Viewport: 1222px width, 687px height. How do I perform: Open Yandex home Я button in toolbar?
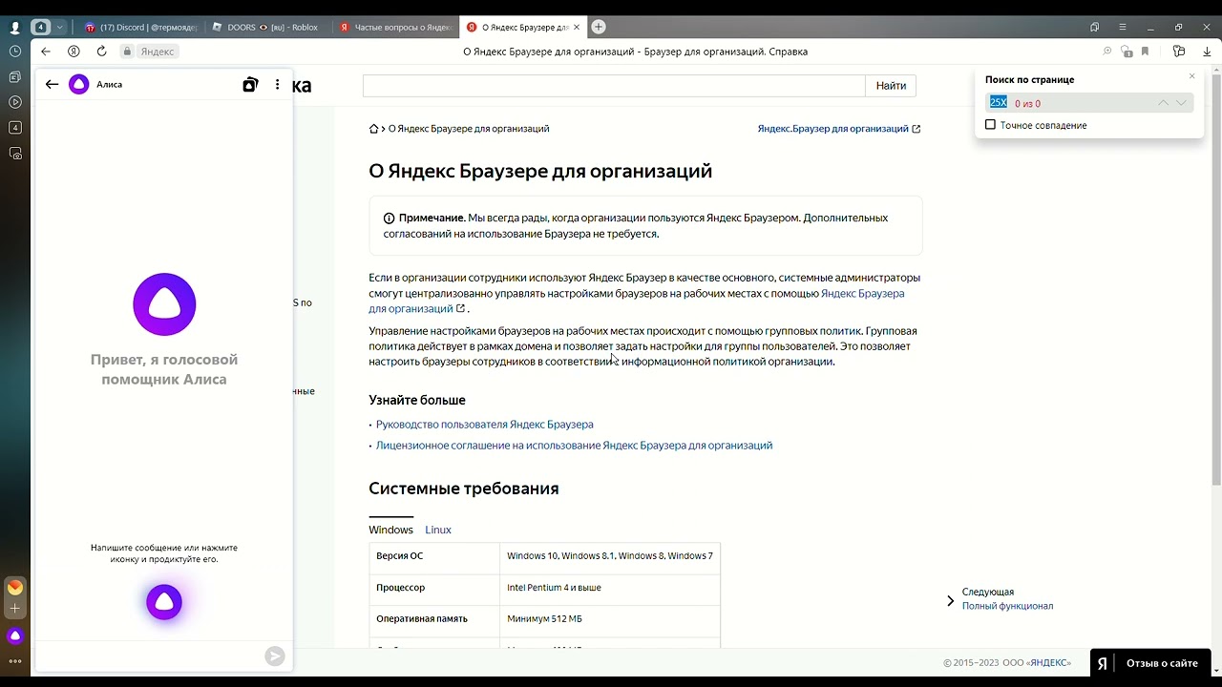74,52
